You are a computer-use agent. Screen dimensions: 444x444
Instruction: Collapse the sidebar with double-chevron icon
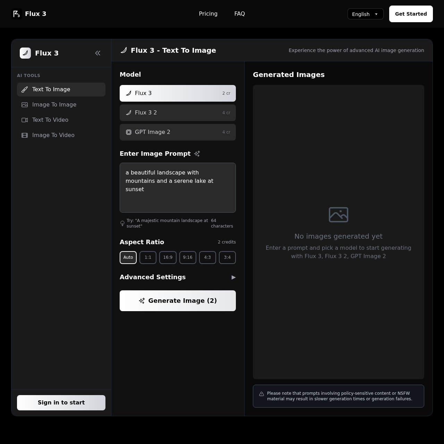pyautogui.click(x=98, y=53)
